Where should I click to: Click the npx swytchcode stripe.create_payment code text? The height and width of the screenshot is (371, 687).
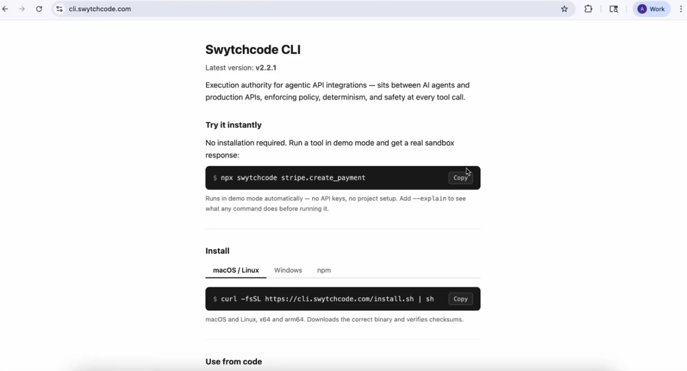coord(293,178)
